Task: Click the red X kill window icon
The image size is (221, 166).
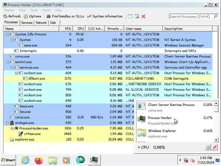Action: pyautogui.click(x=143, y=16)
